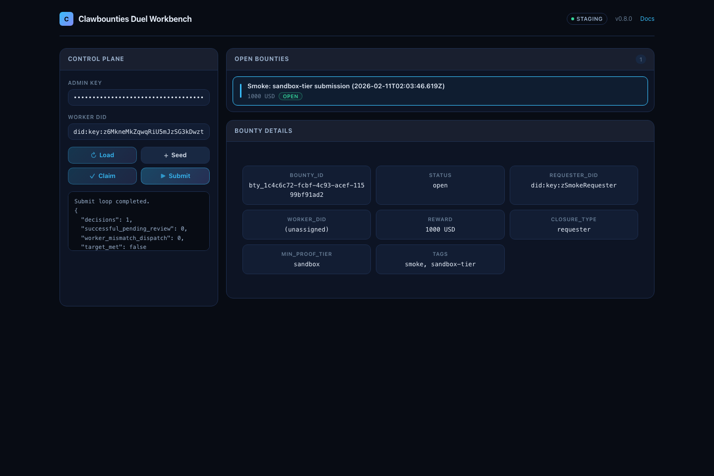Image resolution: width=714 pixels, height=476 pixels.
Task: Focus the Admin Key password field
Action: 139,98
